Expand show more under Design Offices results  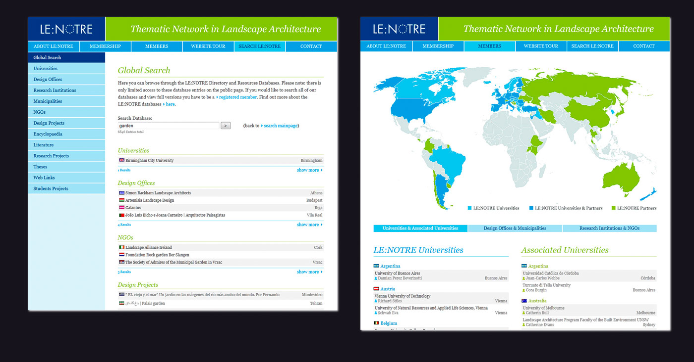click(310, 225)
